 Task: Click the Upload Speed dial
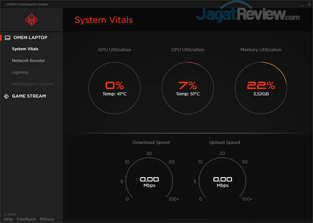224,180
